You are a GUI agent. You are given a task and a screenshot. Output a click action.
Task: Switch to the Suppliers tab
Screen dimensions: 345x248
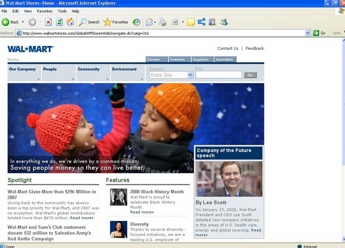202,59
